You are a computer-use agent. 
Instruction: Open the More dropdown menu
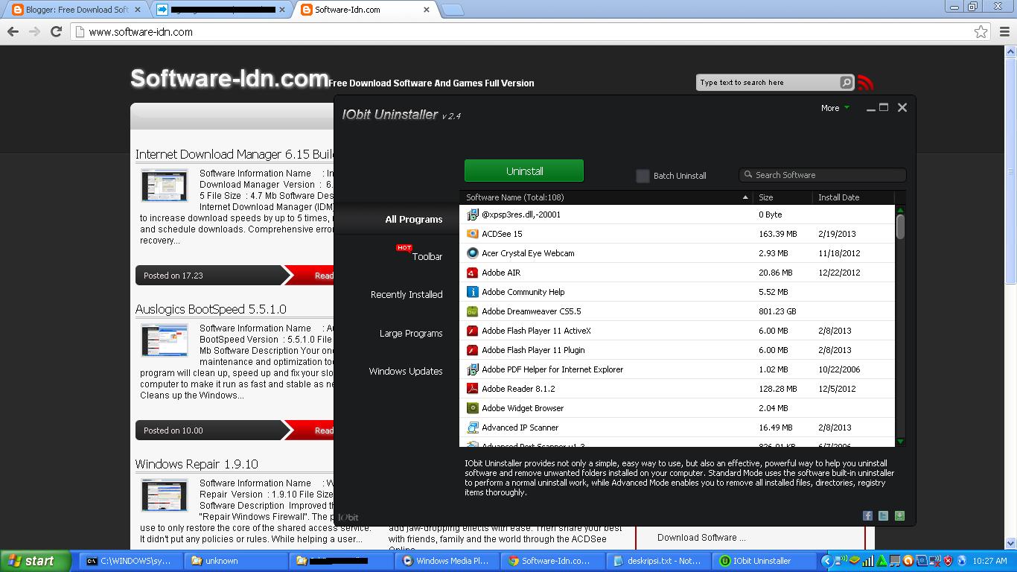835,108
